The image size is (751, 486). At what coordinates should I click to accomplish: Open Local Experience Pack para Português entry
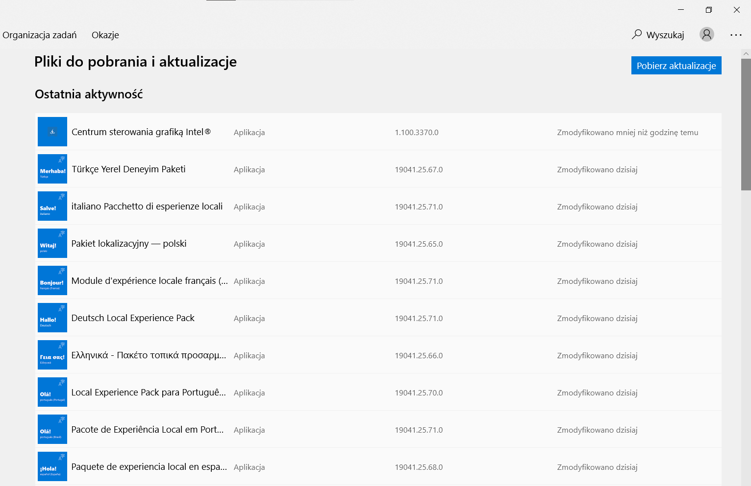(378, 392)
